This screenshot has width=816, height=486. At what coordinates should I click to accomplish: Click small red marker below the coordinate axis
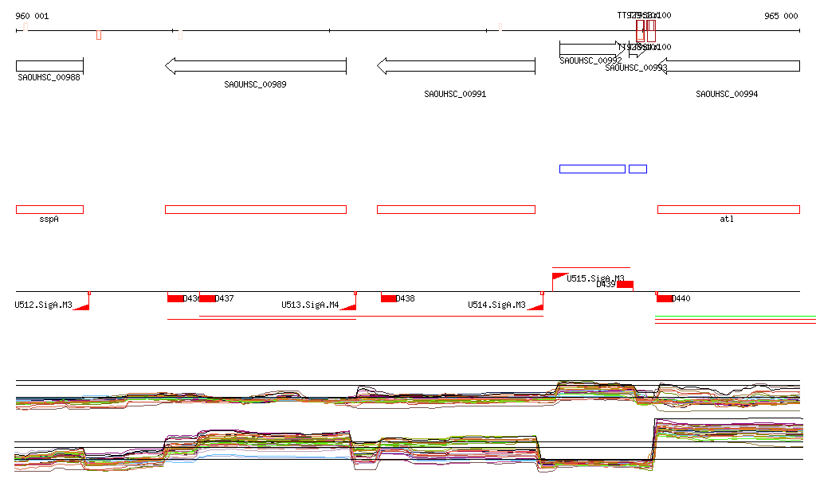[99, 35]
